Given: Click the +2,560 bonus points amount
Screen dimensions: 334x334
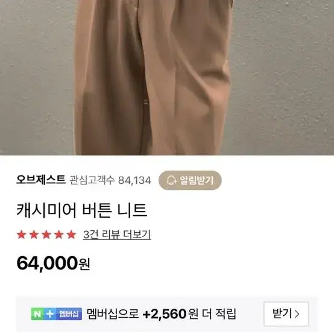Looking at the screenshot, I should 165,314.
